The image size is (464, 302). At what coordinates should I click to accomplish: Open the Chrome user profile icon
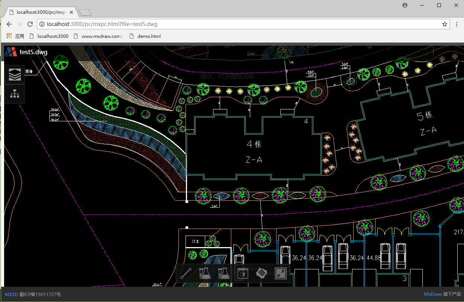(405, 5)
